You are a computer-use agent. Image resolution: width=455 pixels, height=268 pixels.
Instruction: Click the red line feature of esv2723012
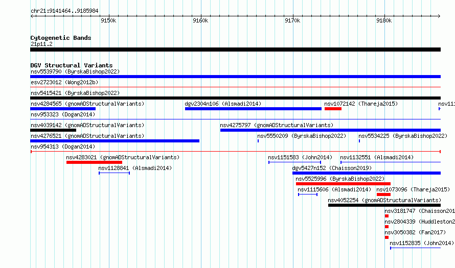pyautogui.click(x=235, y=87)
